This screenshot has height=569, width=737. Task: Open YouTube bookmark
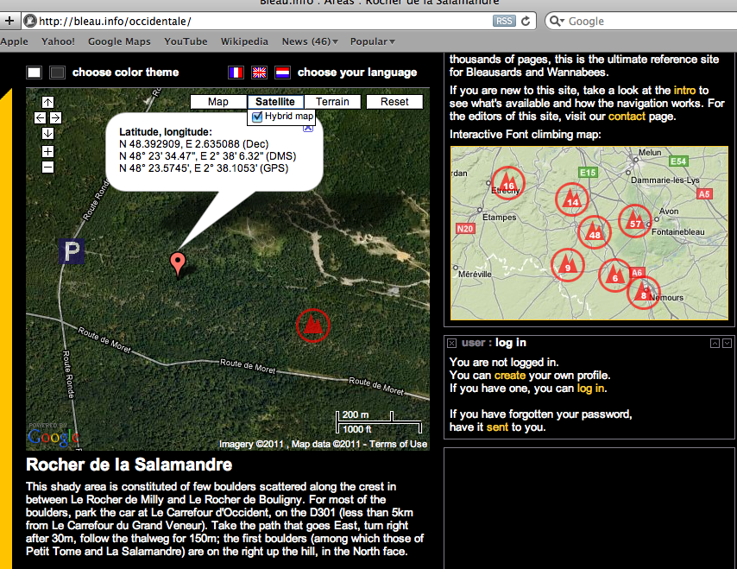tap(186, 41)
